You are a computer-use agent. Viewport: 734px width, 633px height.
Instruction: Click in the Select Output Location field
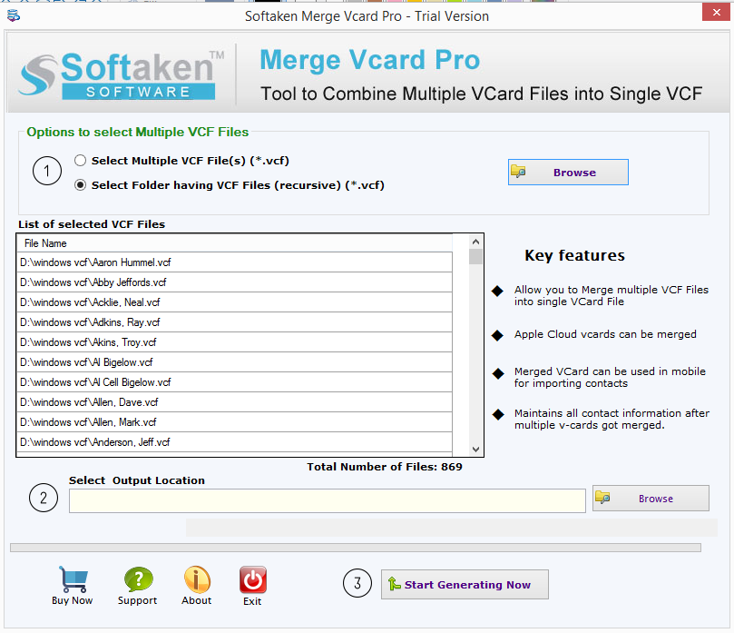(x=328, y=501)
